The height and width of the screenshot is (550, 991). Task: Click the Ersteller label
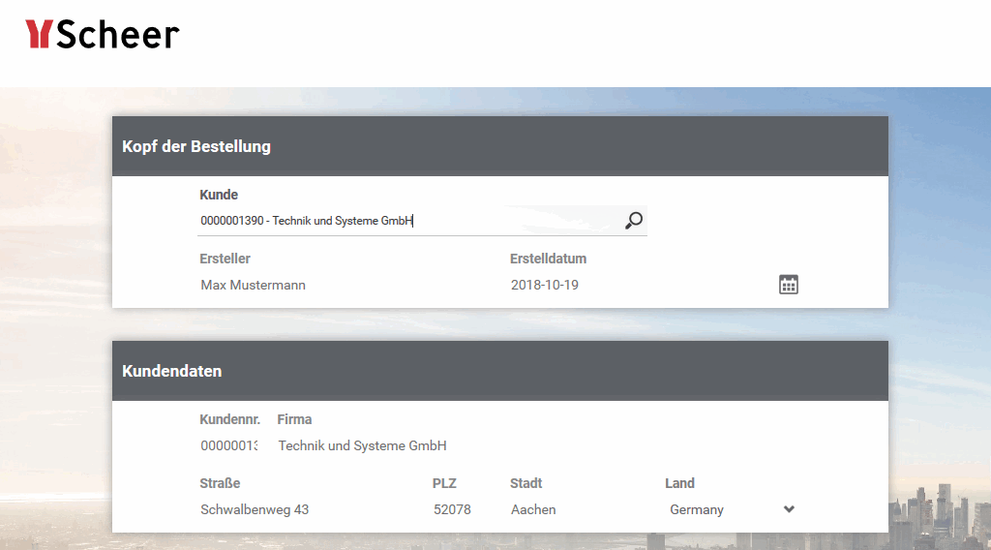point(225,259)
